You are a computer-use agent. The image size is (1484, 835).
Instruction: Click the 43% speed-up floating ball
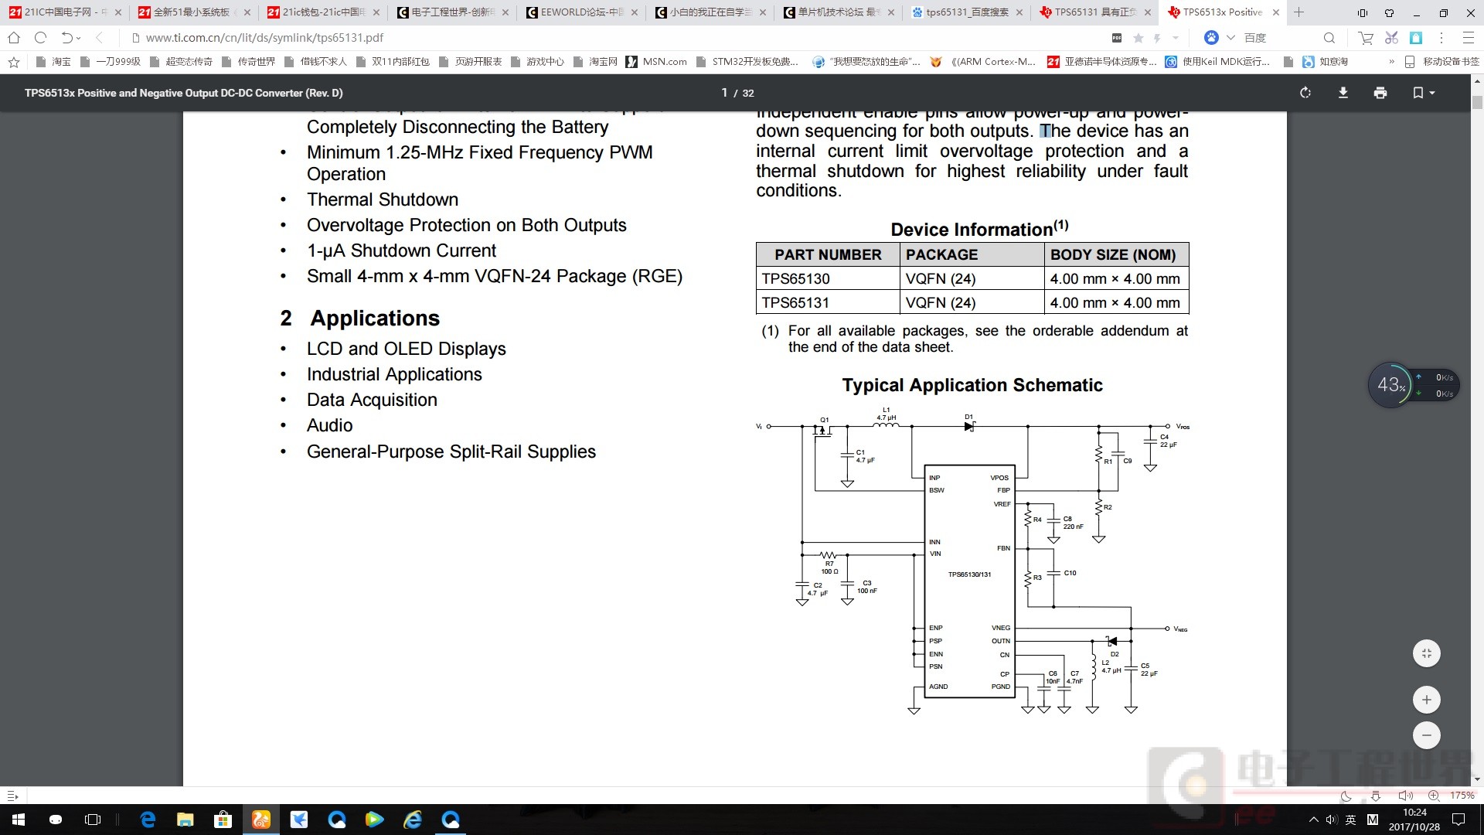pos(1390,384)
